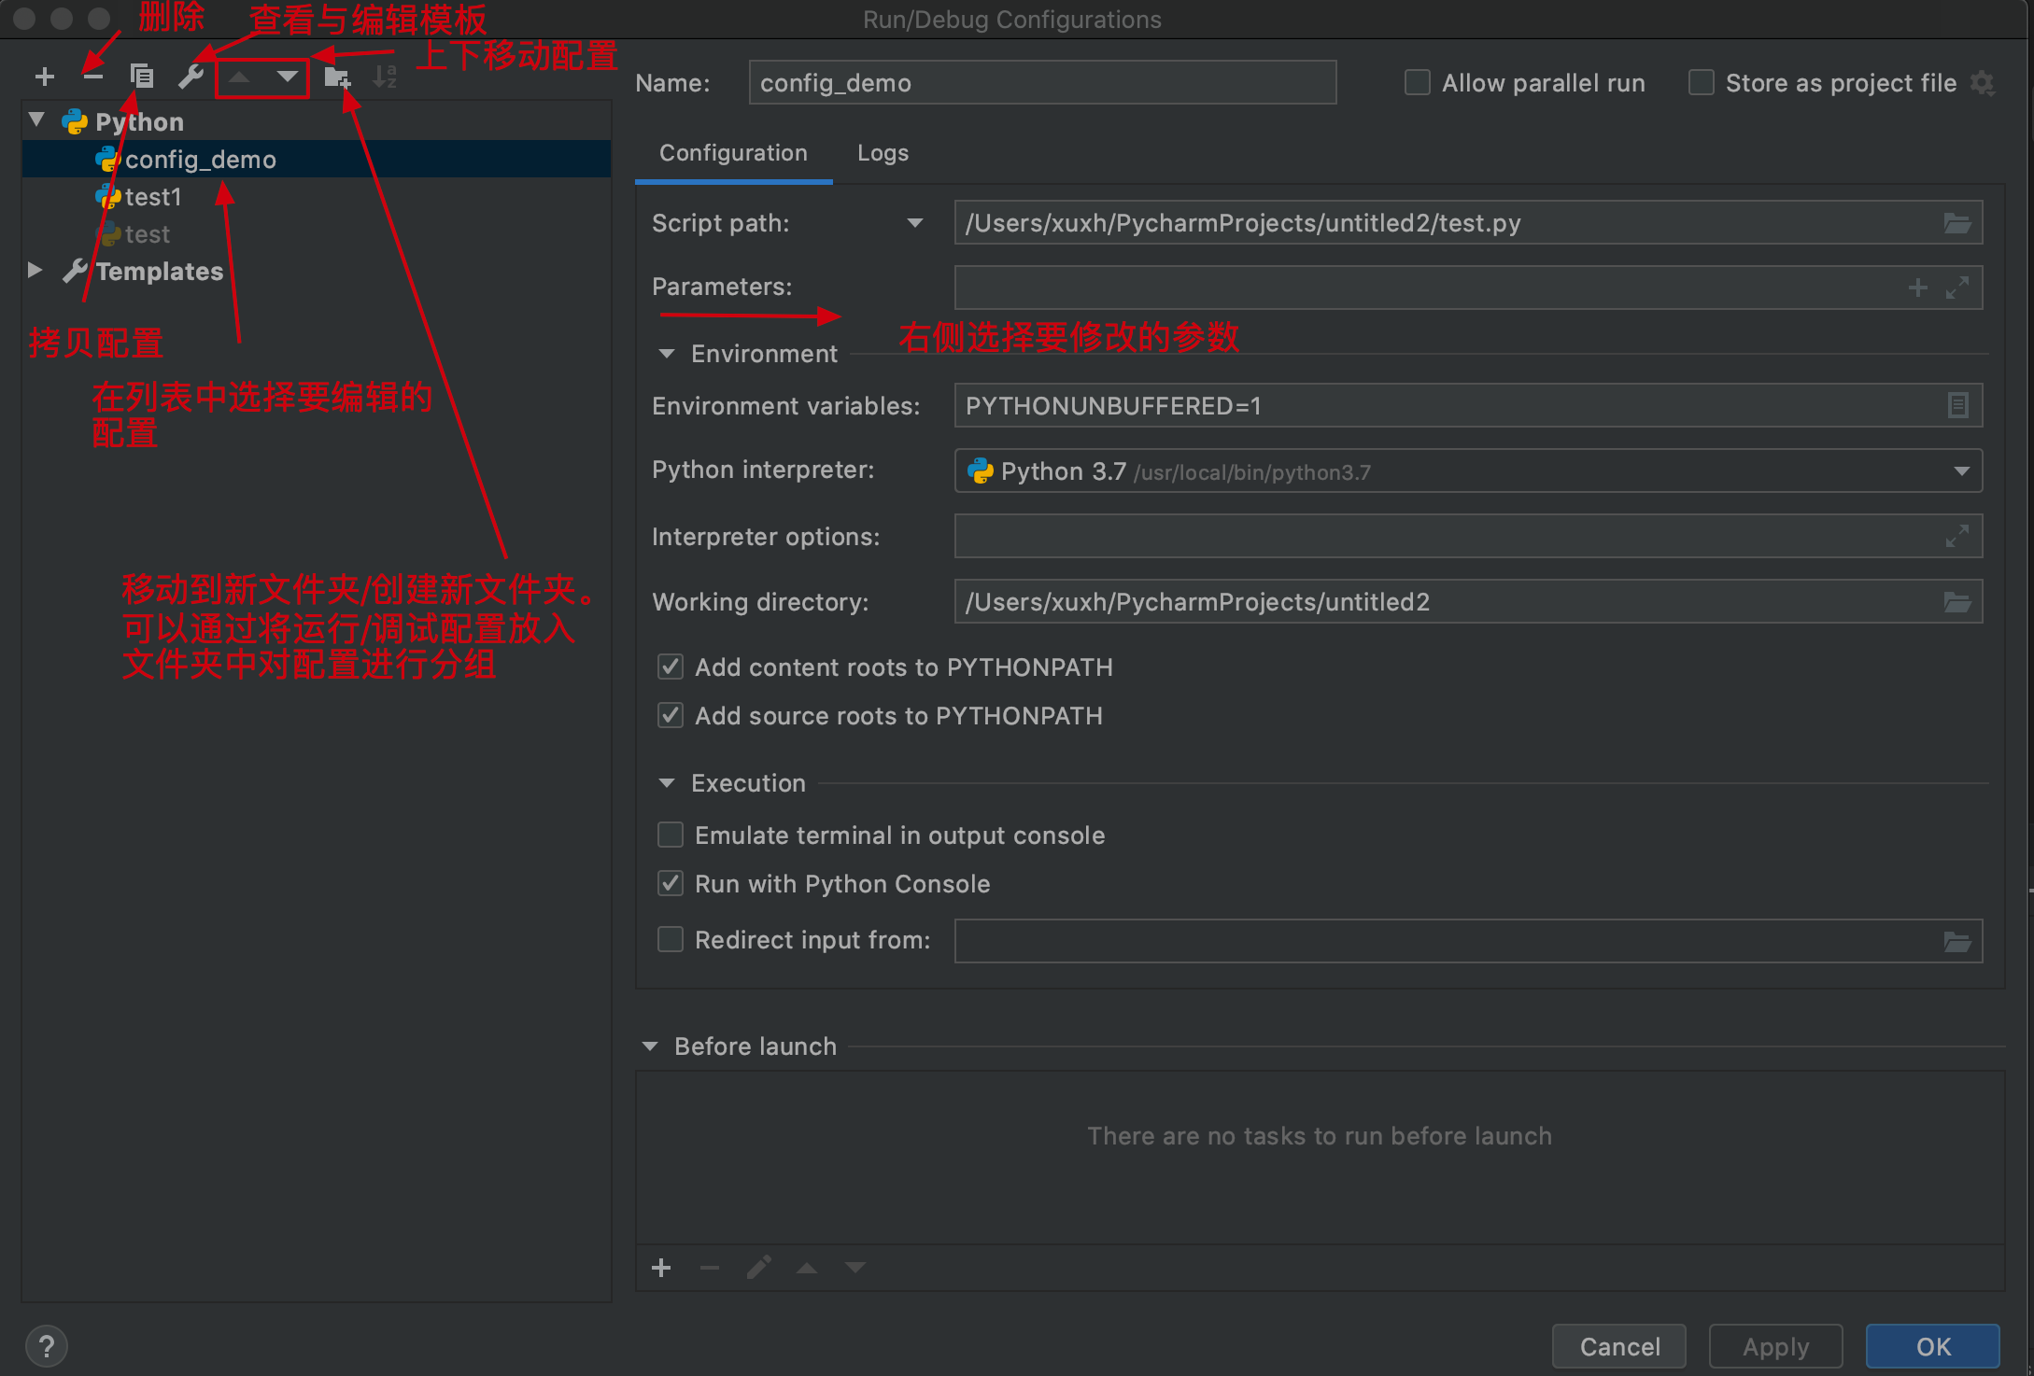The image size is (2034, 1376).
Task: Click the Cancel button
Action: point(1619,1346)
